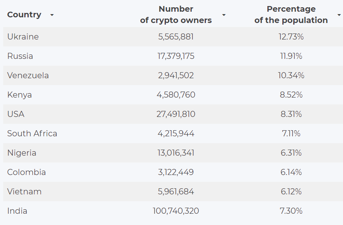
Task: Open Number of crypto owners sort arrow
Action: point(224,15)
